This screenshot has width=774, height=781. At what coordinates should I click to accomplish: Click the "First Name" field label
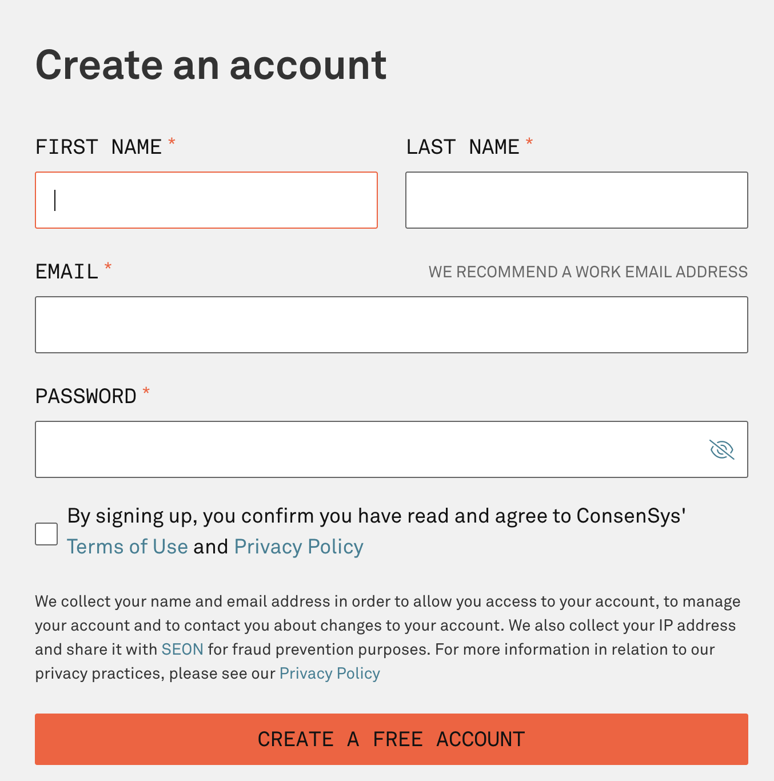98,148
